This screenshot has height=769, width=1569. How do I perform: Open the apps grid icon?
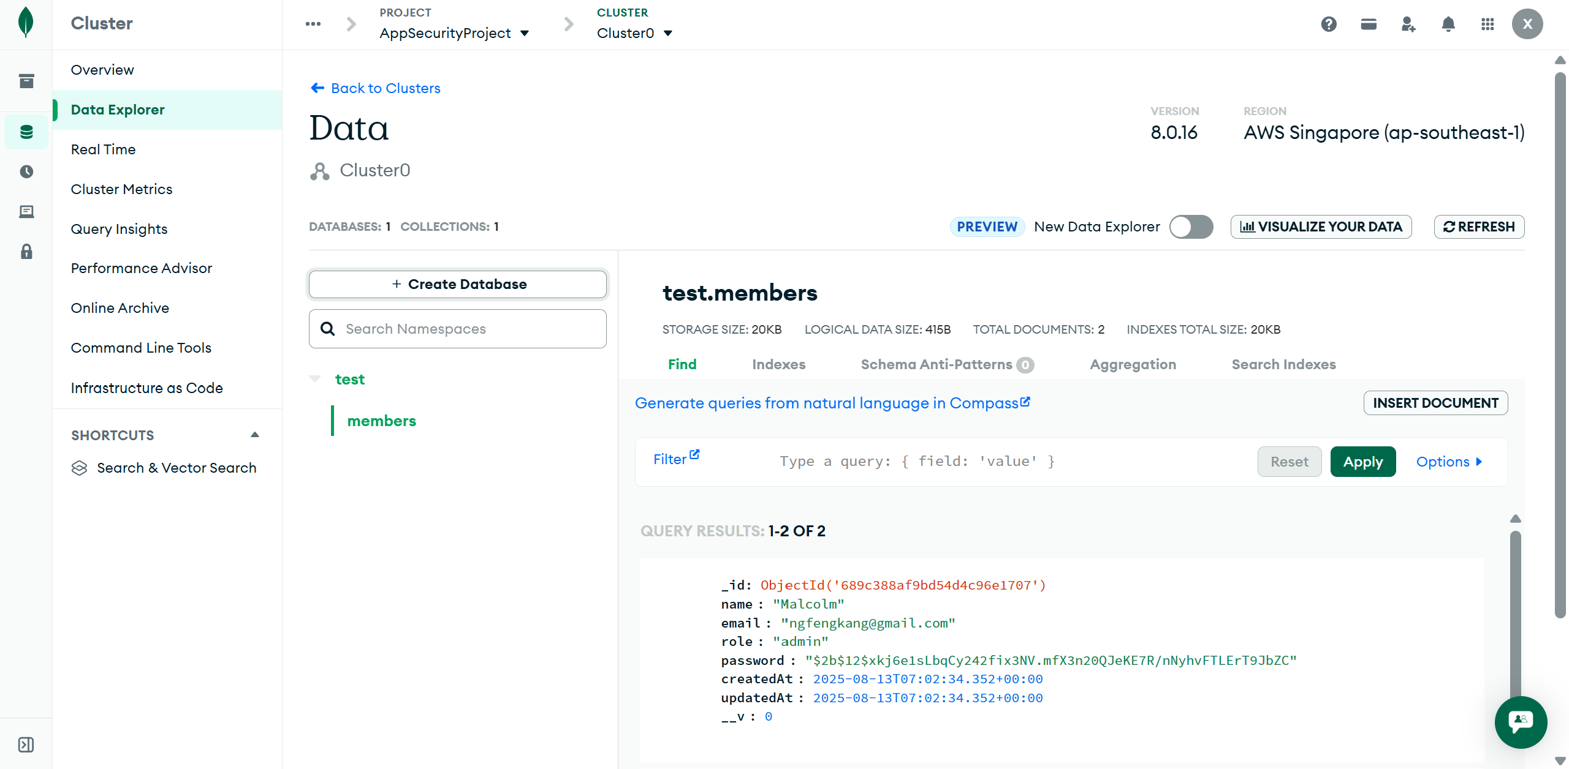coord(1487,24)
